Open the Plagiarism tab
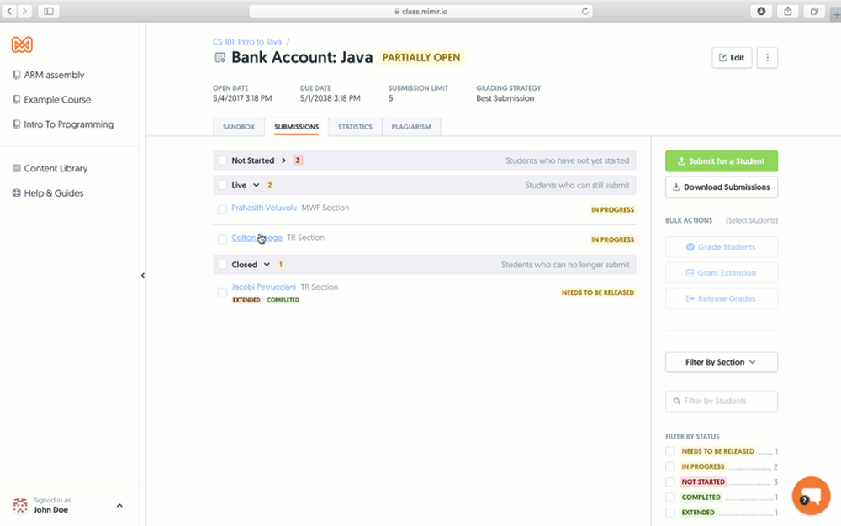This screenshot has width=841, height=526. point(411,127)
